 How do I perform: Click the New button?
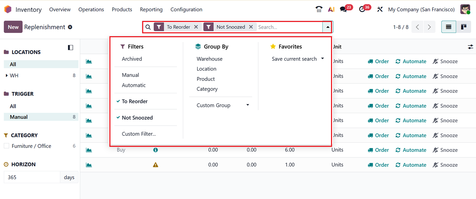pyautogui.click(x=13, y=27)
